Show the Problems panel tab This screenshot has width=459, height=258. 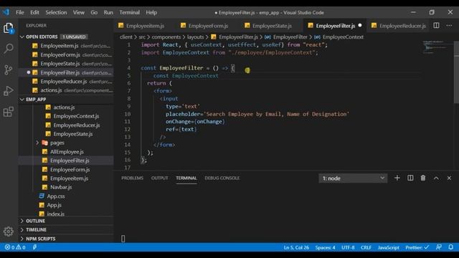(132, 178)
